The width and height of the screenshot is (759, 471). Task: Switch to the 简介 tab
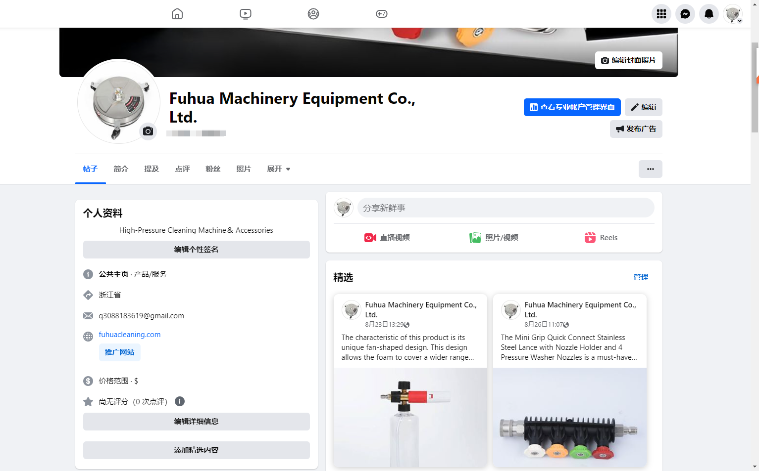(121, 169)
